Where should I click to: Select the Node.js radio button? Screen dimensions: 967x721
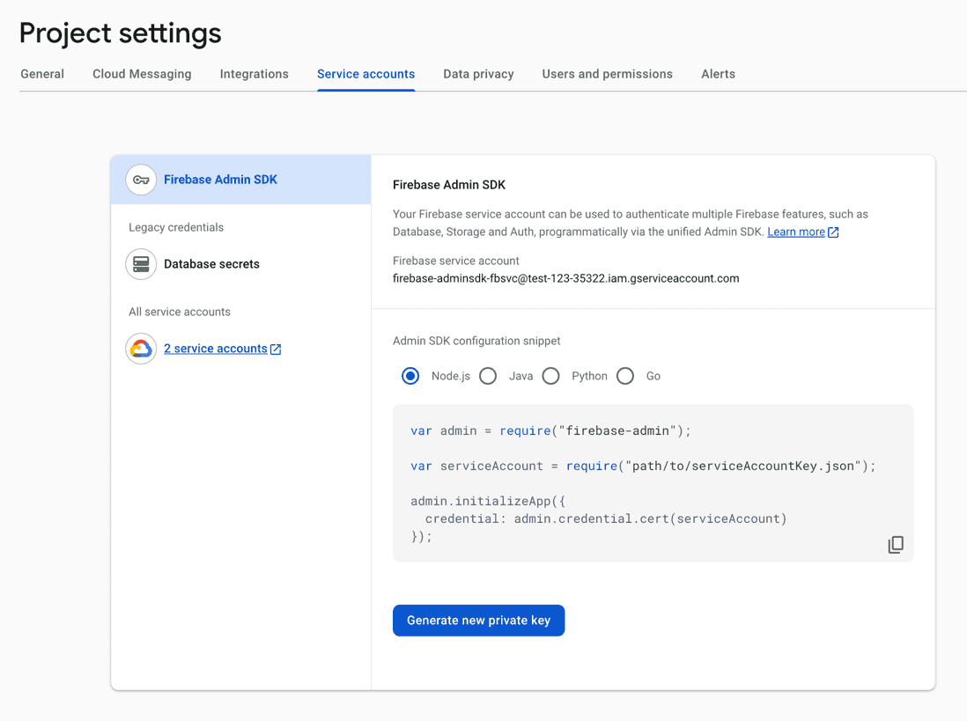coord(410,376)
